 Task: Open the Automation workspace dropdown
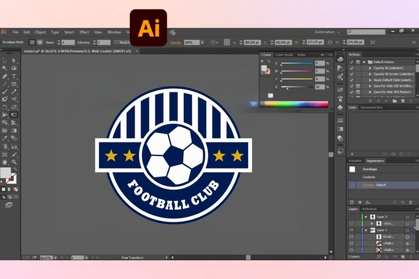[x=327, y=32]
